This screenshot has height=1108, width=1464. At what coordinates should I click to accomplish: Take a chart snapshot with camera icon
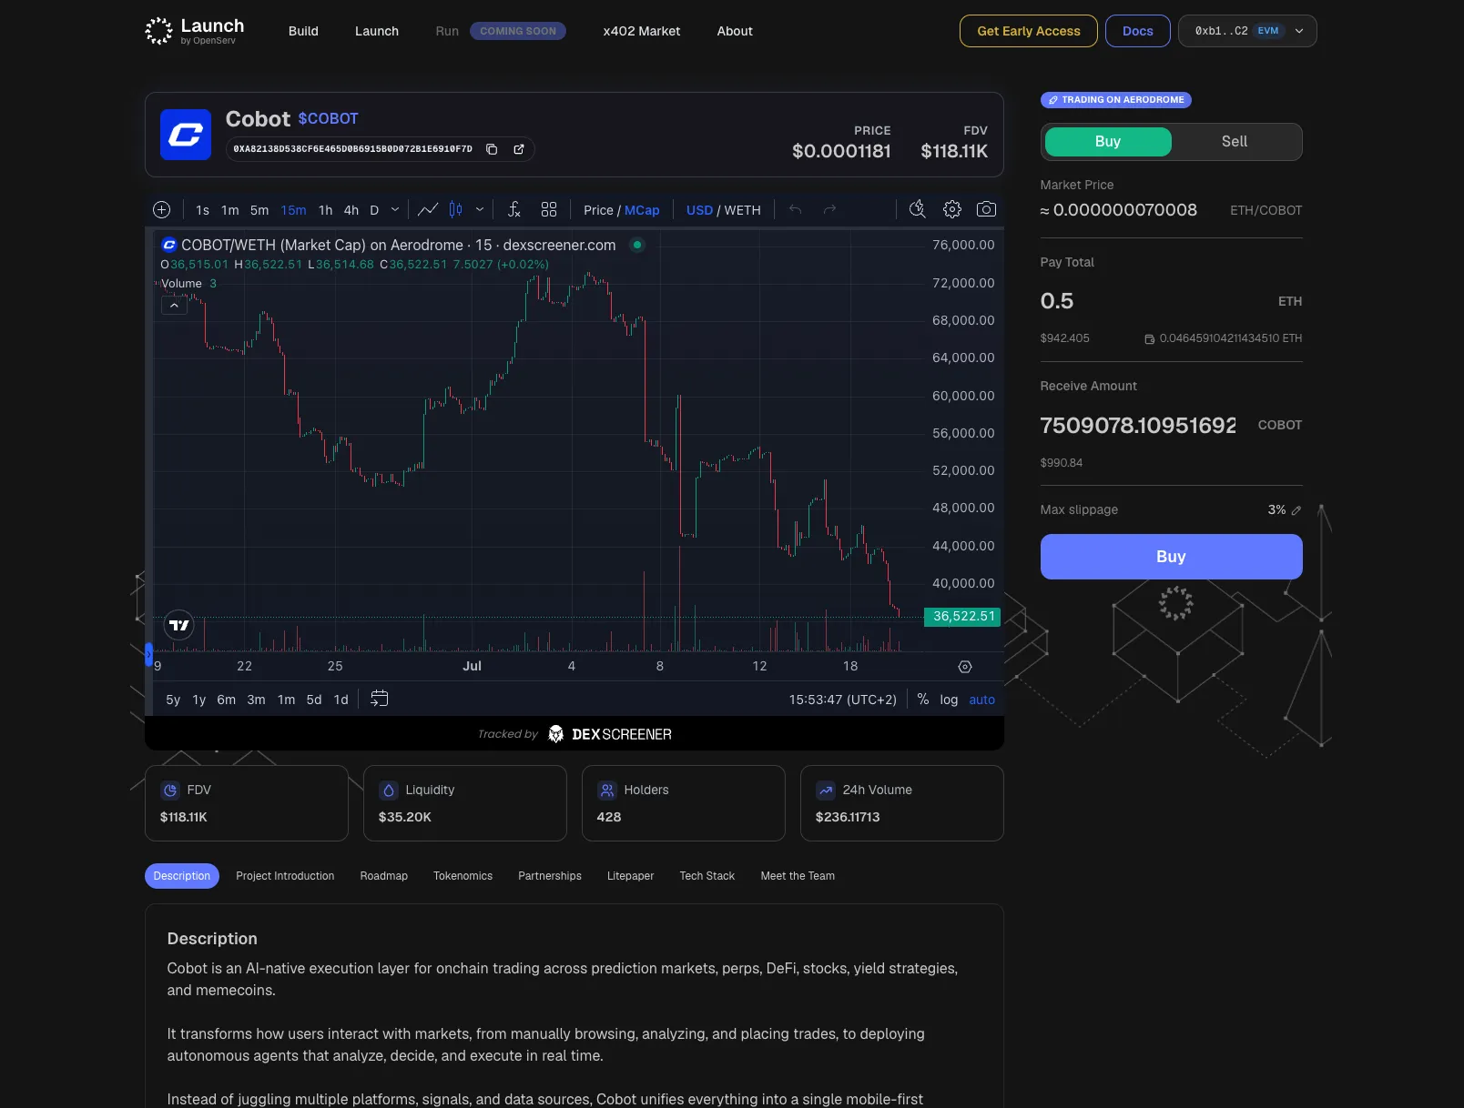tap(986, 210)
